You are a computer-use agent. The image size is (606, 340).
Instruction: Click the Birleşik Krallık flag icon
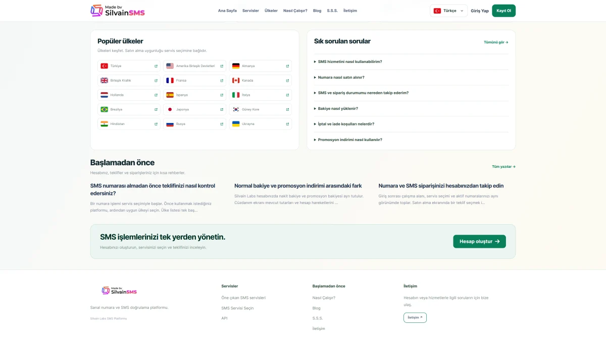(104, 81)
